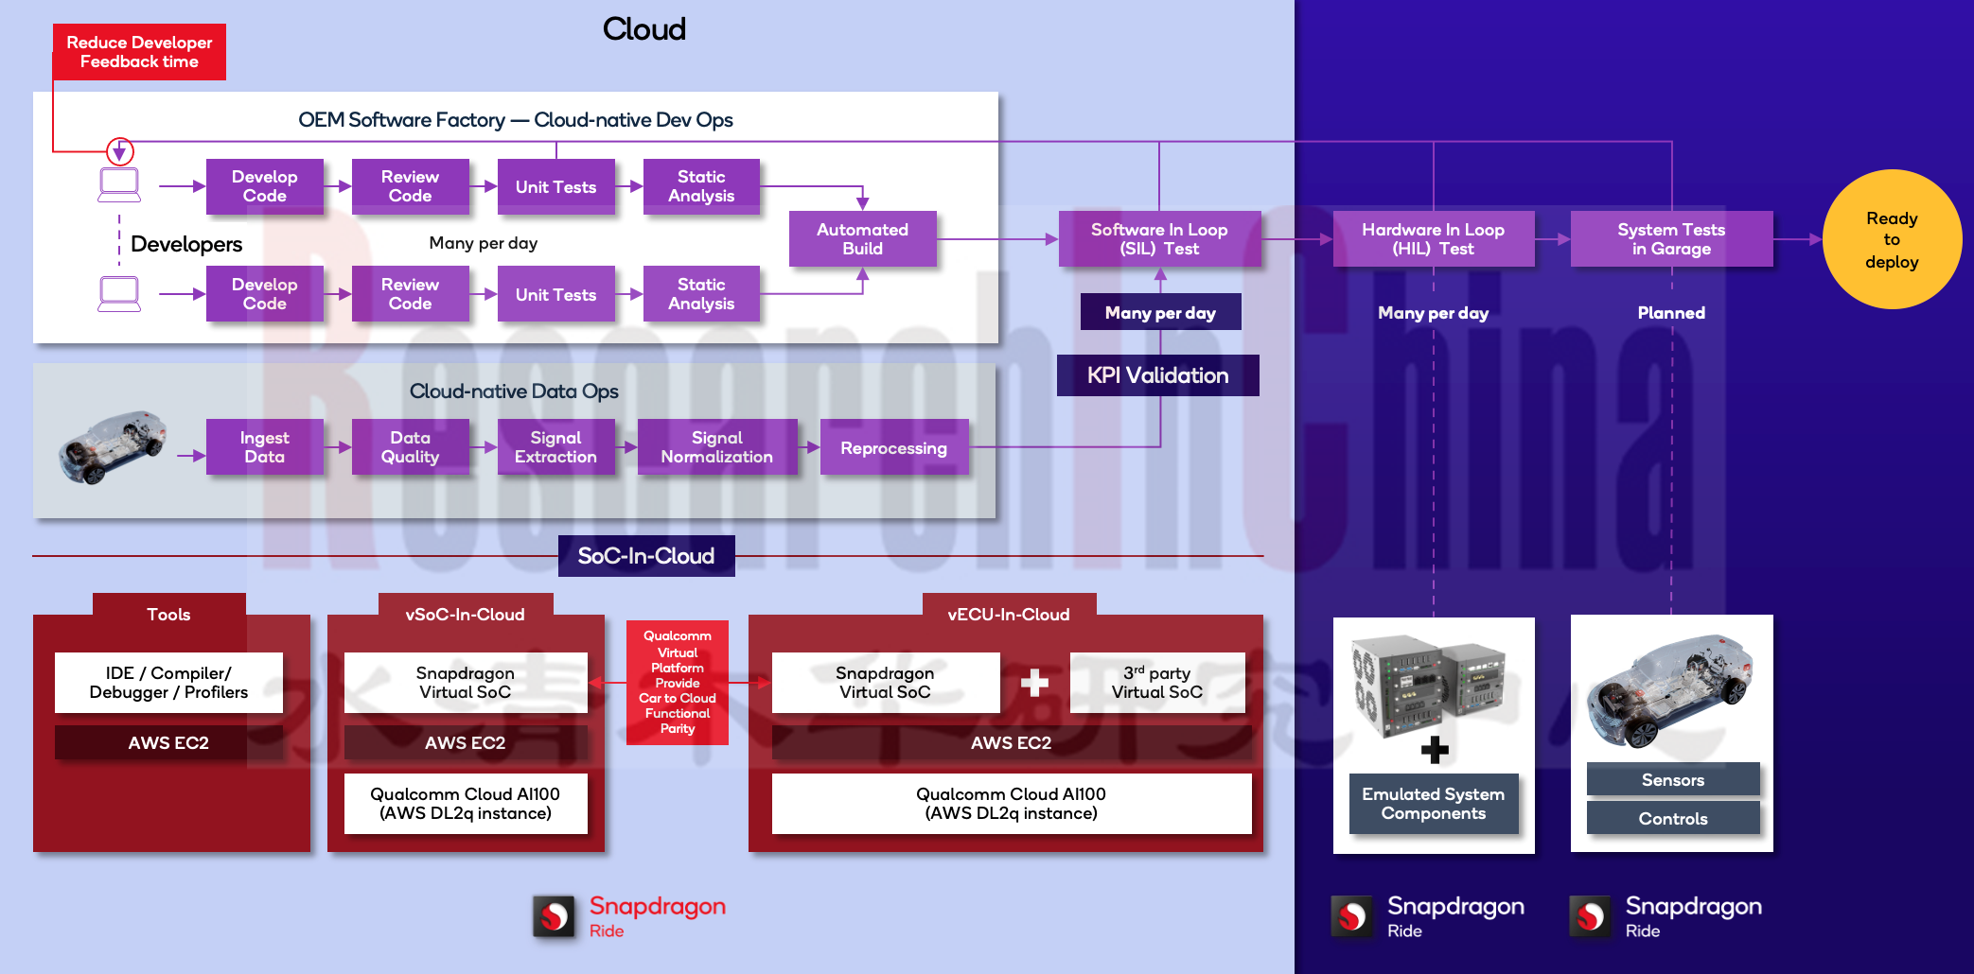This screenshot has height=974, width=1974.
Task: Click the SoC-In-Cloud label
Action: [646, 556]
